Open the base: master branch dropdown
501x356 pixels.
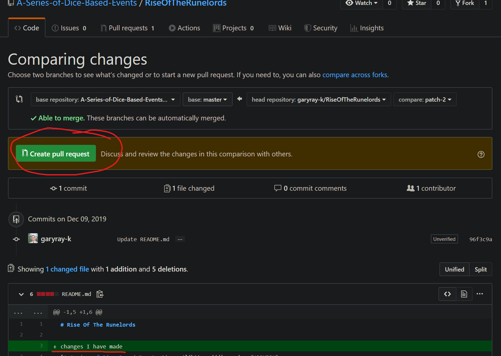208,99
